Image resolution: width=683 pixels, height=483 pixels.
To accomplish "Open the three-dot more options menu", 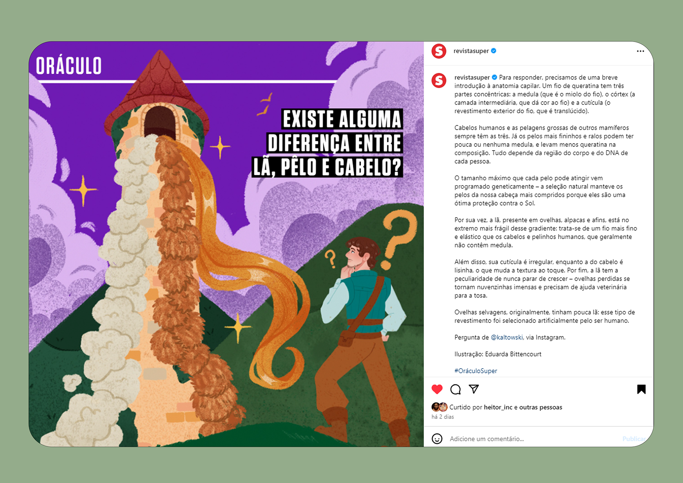I will click(640, 51).
